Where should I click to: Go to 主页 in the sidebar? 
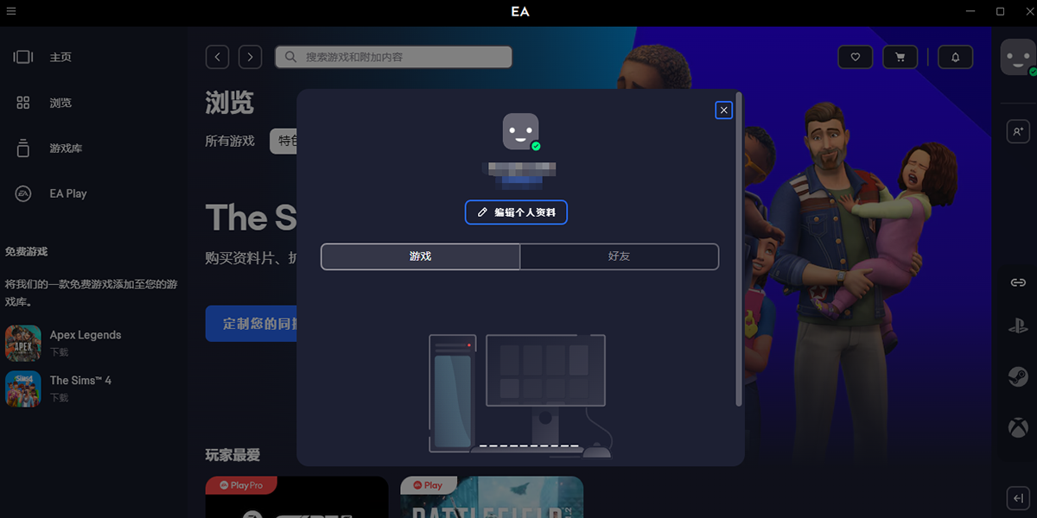[60, 57]
